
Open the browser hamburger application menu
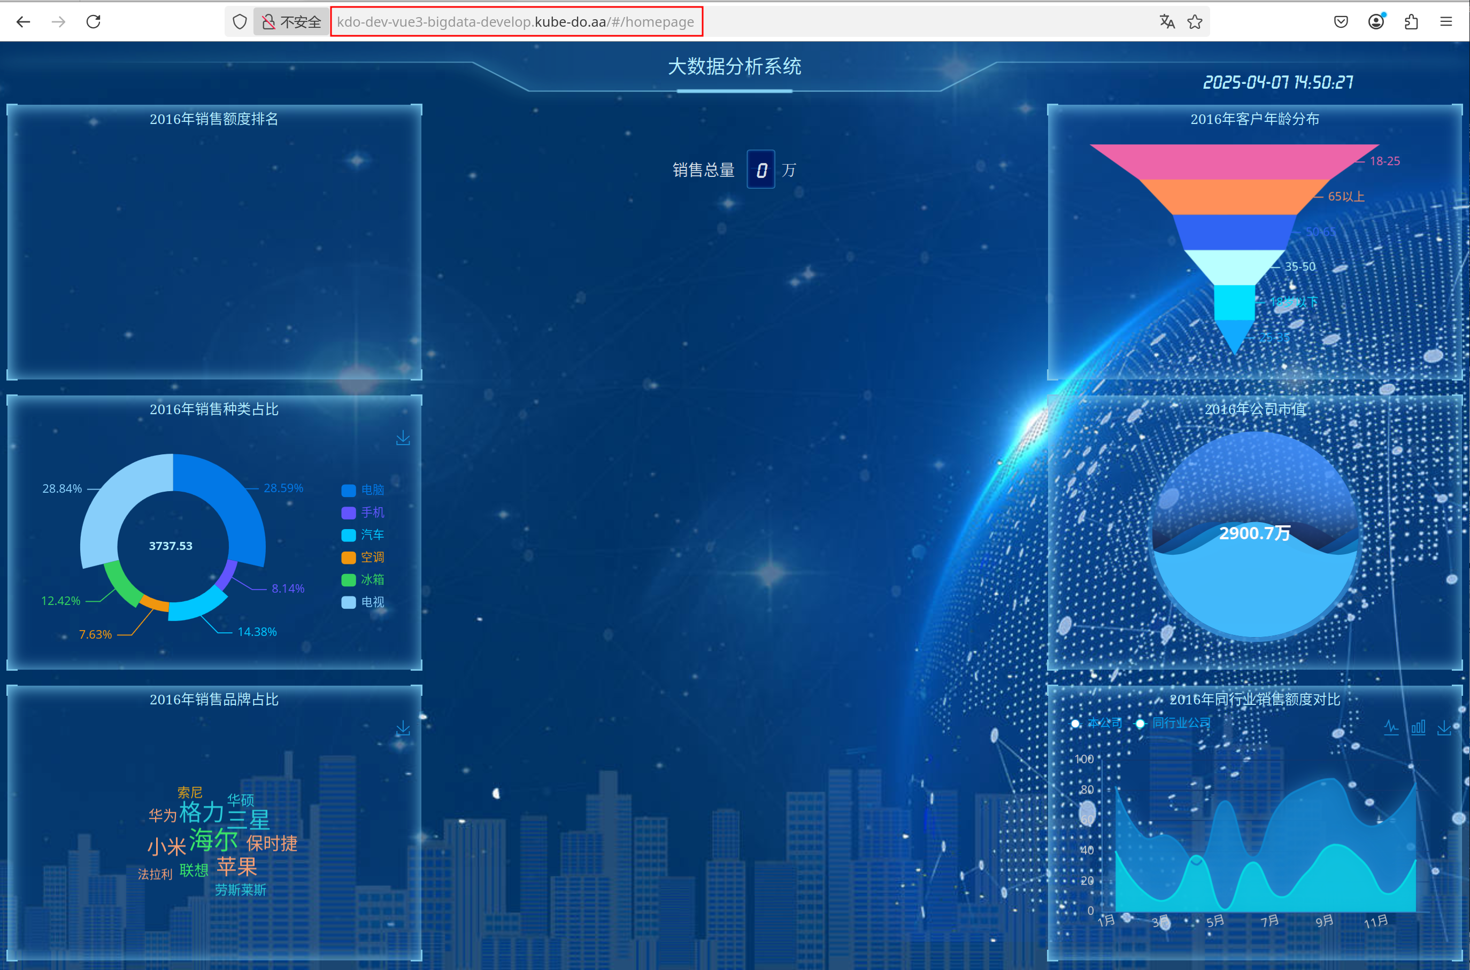click(1446, 22)
